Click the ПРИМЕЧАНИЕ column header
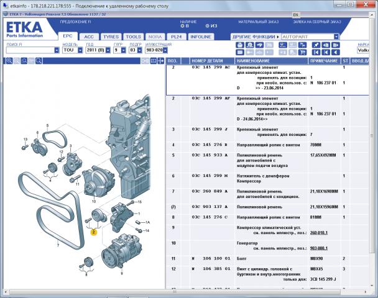The height and width of the screenshot is (298, 378). pyautogui.click(x=324, y=61)
